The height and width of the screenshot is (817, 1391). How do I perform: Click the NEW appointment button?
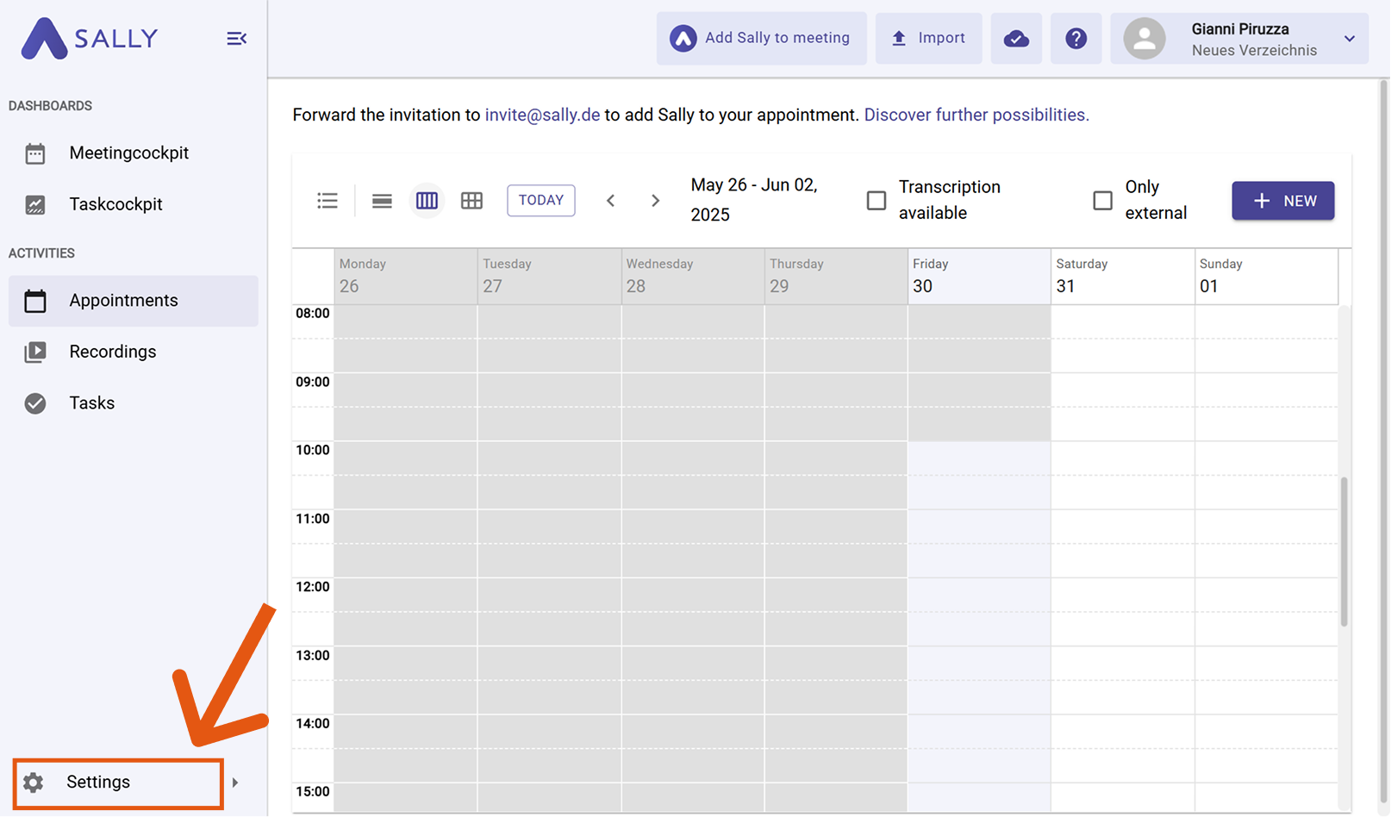[1282, 201]
